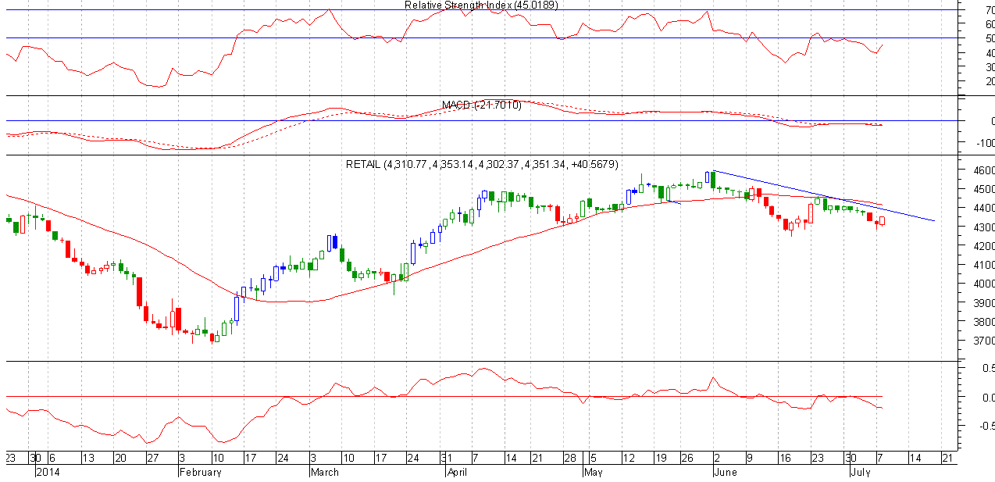The image size is (995, 482).
Task: Click the bottom panel axis value 0.0
Action: tap(988, 397)
